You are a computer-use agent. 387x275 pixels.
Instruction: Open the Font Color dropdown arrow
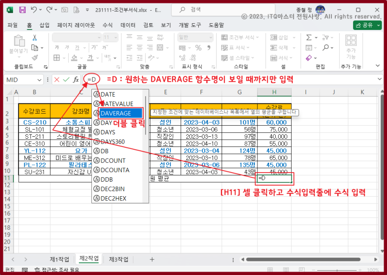coord(98,58)
